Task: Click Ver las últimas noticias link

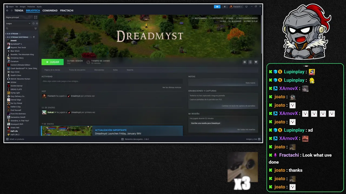Action: click(172, 87)
